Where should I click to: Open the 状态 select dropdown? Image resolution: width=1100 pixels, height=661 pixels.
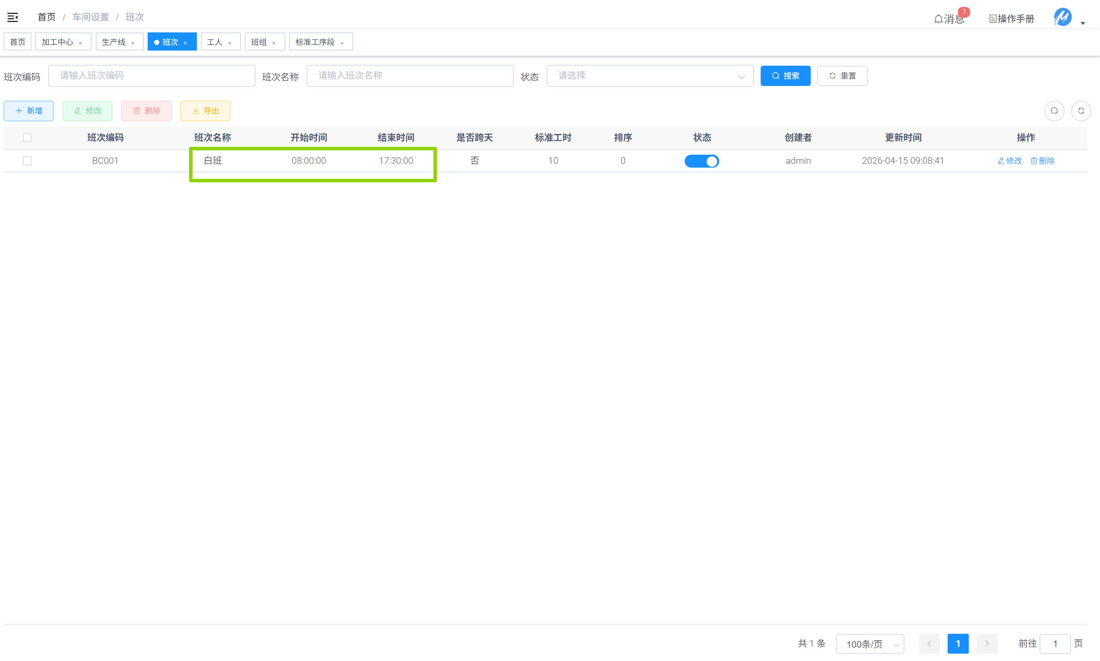[650, 76]
